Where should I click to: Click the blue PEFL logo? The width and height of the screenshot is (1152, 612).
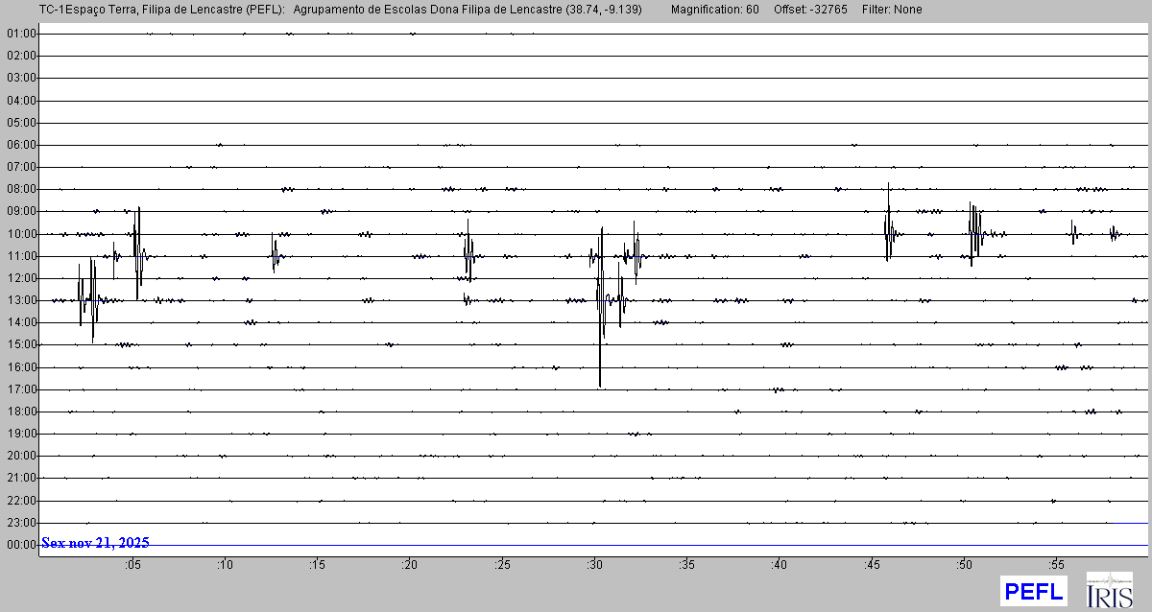pos(1034,591)
